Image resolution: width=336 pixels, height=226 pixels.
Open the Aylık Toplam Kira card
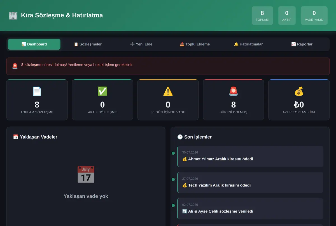coord(299,100)
